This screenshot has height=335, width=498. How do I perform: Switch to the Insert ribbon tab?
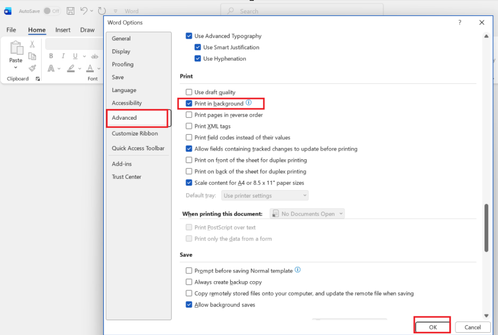[63, 30]
